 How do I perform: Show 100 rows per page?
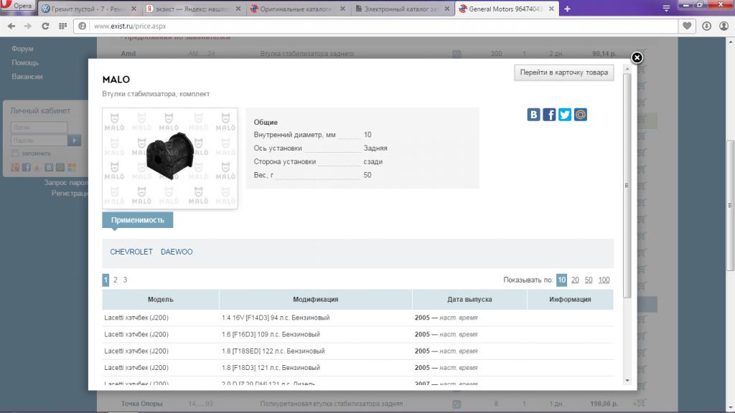604,280
